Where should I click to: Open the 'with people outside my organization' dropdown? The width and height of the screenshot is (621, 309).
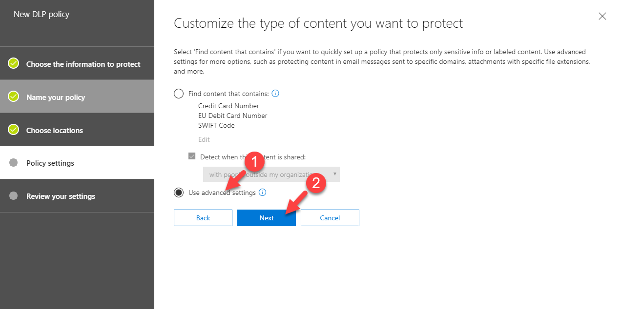point(271,174)
